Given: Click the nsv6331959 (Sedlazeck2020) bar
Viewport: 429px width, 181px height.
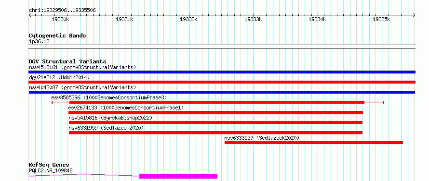Looking at the screenshot, I should tap(215, 133).
